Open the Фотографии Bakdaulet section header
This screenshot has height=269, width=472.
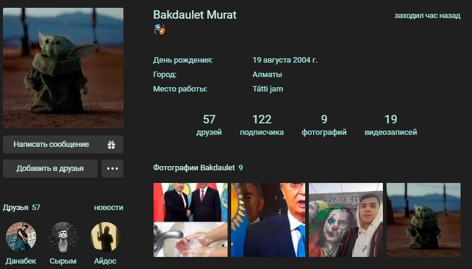pos(197,167)
